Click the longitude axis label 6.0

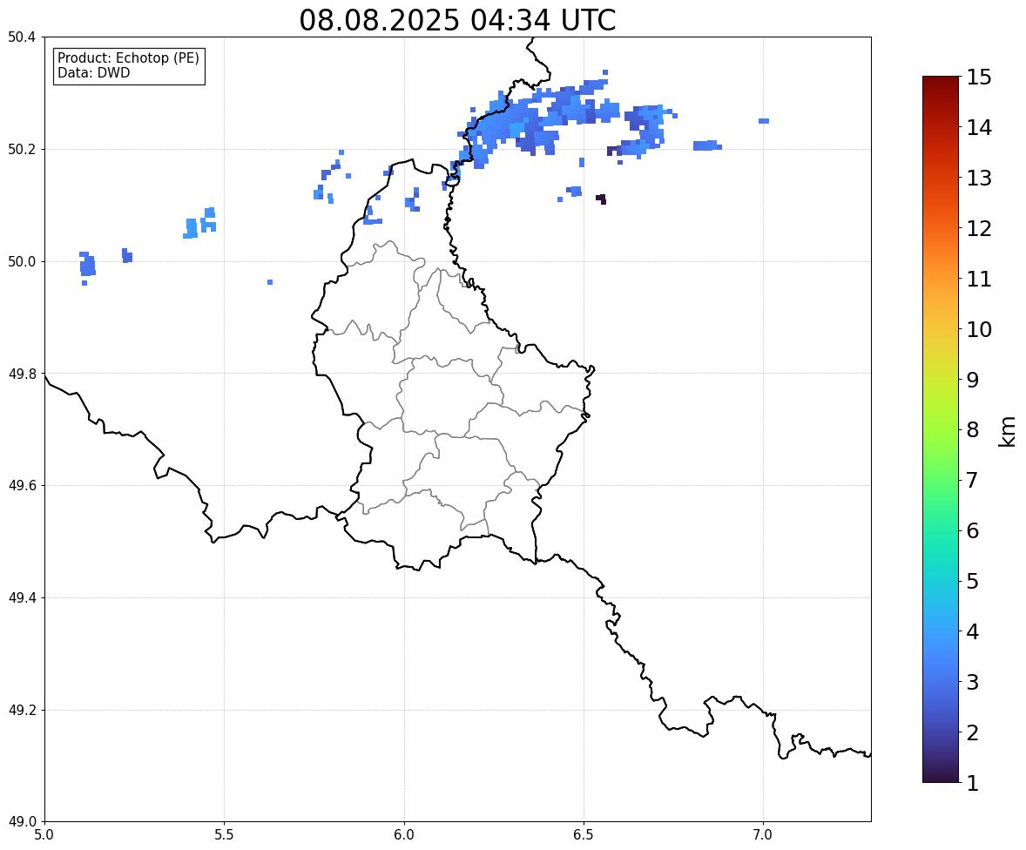[404, 835]
